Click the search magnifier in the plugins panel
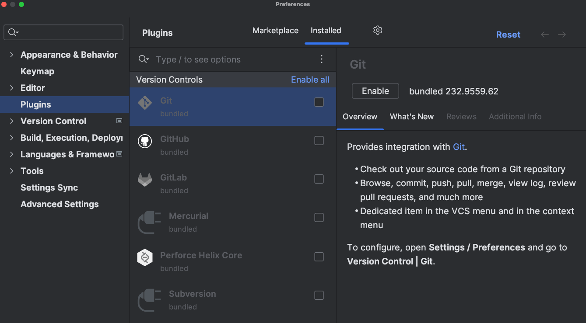Viewport: 586px width, 323px height. (x=143, y=59)
